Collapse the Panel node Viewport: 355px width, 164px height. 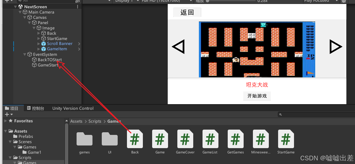pyautogui.click(x=30, y=22)
